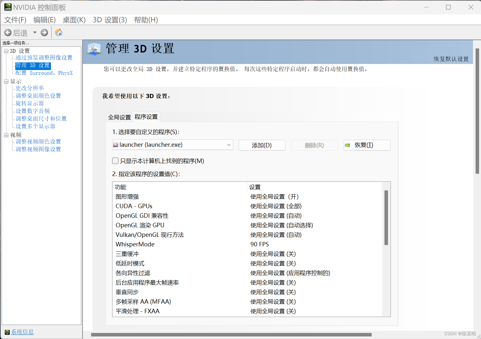Click the 使用全局设置 (自动选择) value
Viewport: 481px width, 339px height.
(282, 225)
